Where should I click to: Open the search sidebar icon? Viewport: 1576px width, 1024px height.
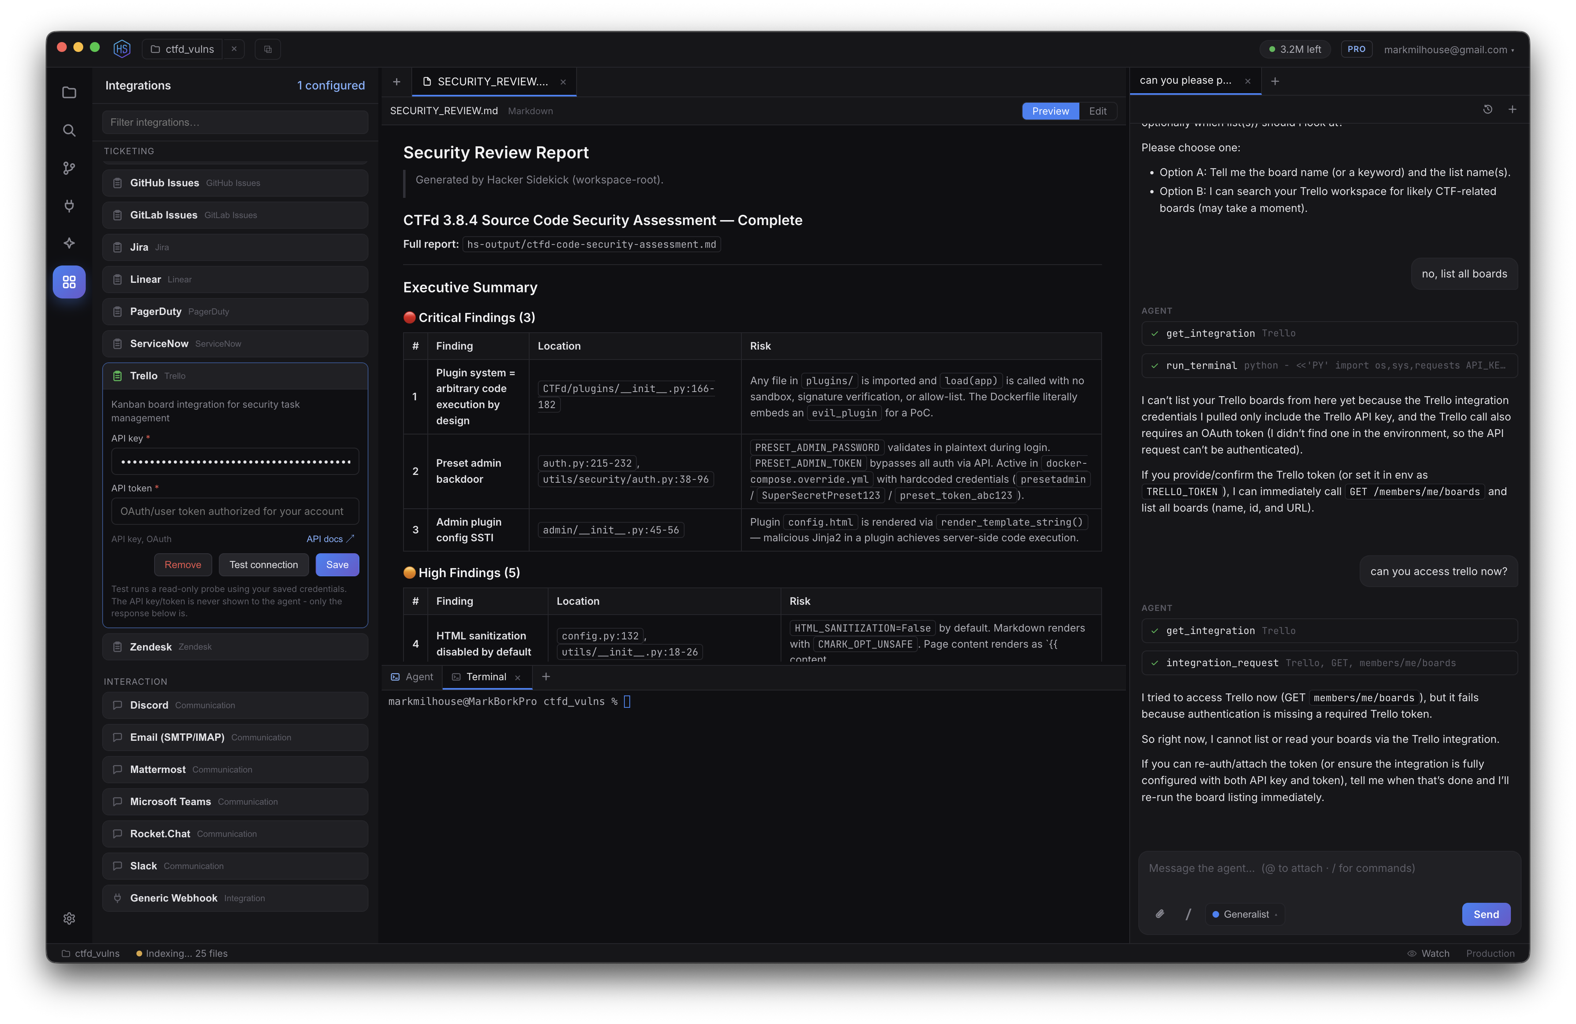point(69,131)
